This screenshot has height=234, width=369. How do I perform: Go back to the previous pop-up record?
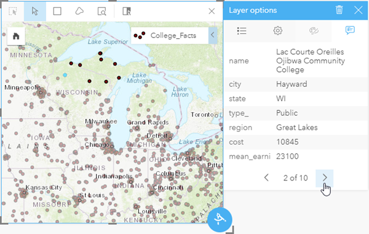coord(266,178)
